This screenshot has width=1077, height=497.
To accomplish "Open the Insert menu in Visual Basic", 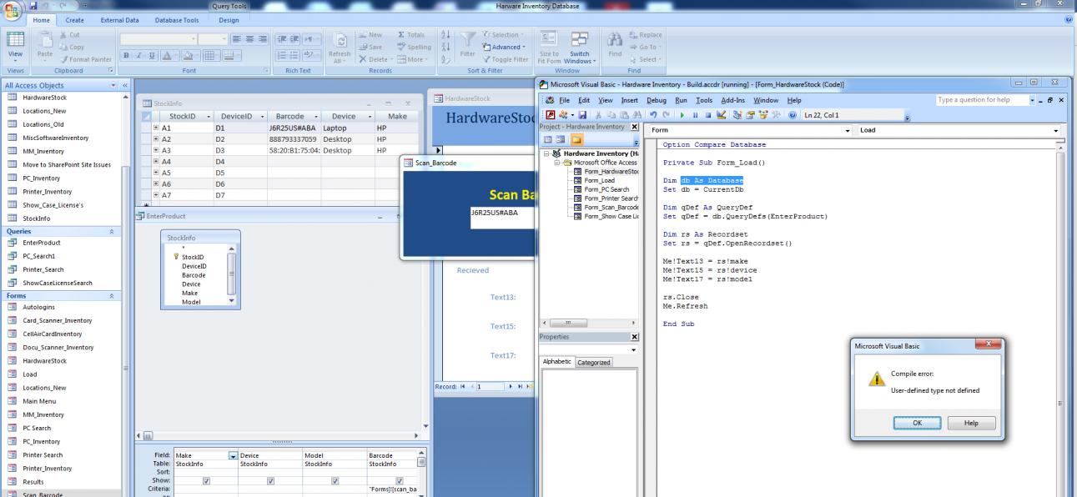I will point(628,100).
